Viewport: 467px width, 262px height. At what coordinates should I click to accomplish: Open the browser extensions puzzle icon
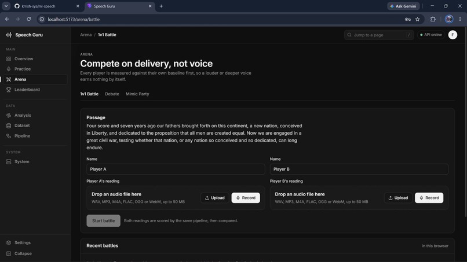pyautogui.click(x=433, y=19)
